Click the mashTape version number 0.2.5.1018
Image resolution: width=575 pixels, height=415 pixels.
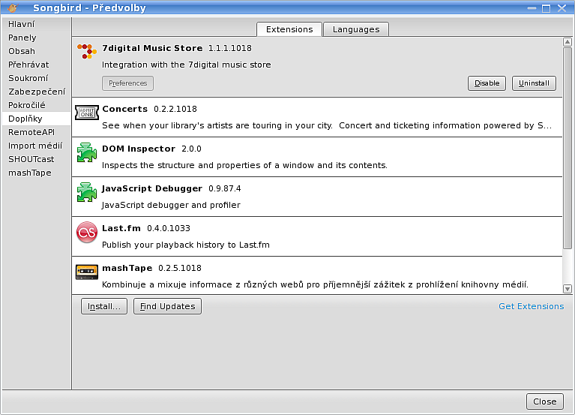[180, 268]
